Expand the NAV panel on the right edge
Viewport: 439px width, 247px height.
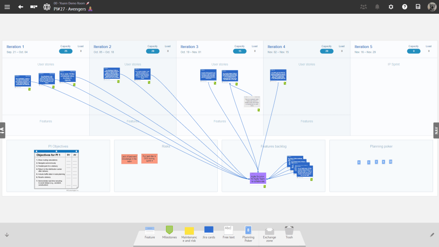pos(436,130)
